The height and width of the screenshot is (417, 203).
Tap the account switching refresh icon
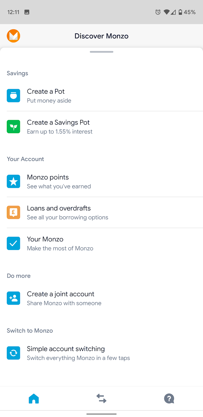coord(13,353)
